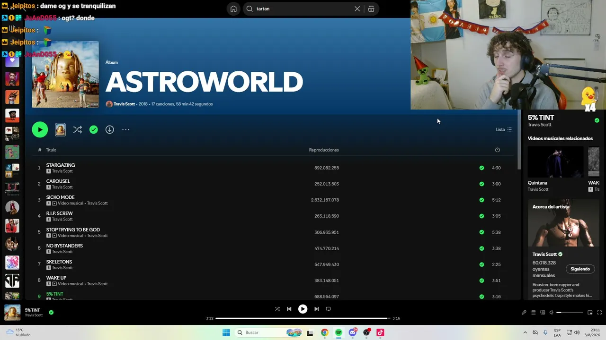Skip to previous track

click(289, 309)
